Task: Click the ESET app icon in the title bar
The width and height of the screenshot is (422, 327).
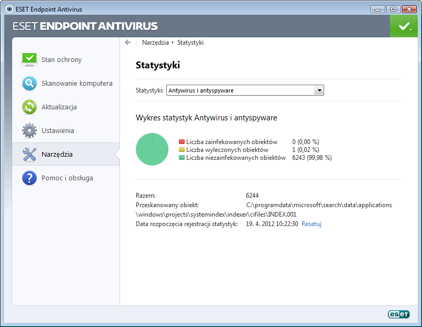Action: [x=9, y=9]
